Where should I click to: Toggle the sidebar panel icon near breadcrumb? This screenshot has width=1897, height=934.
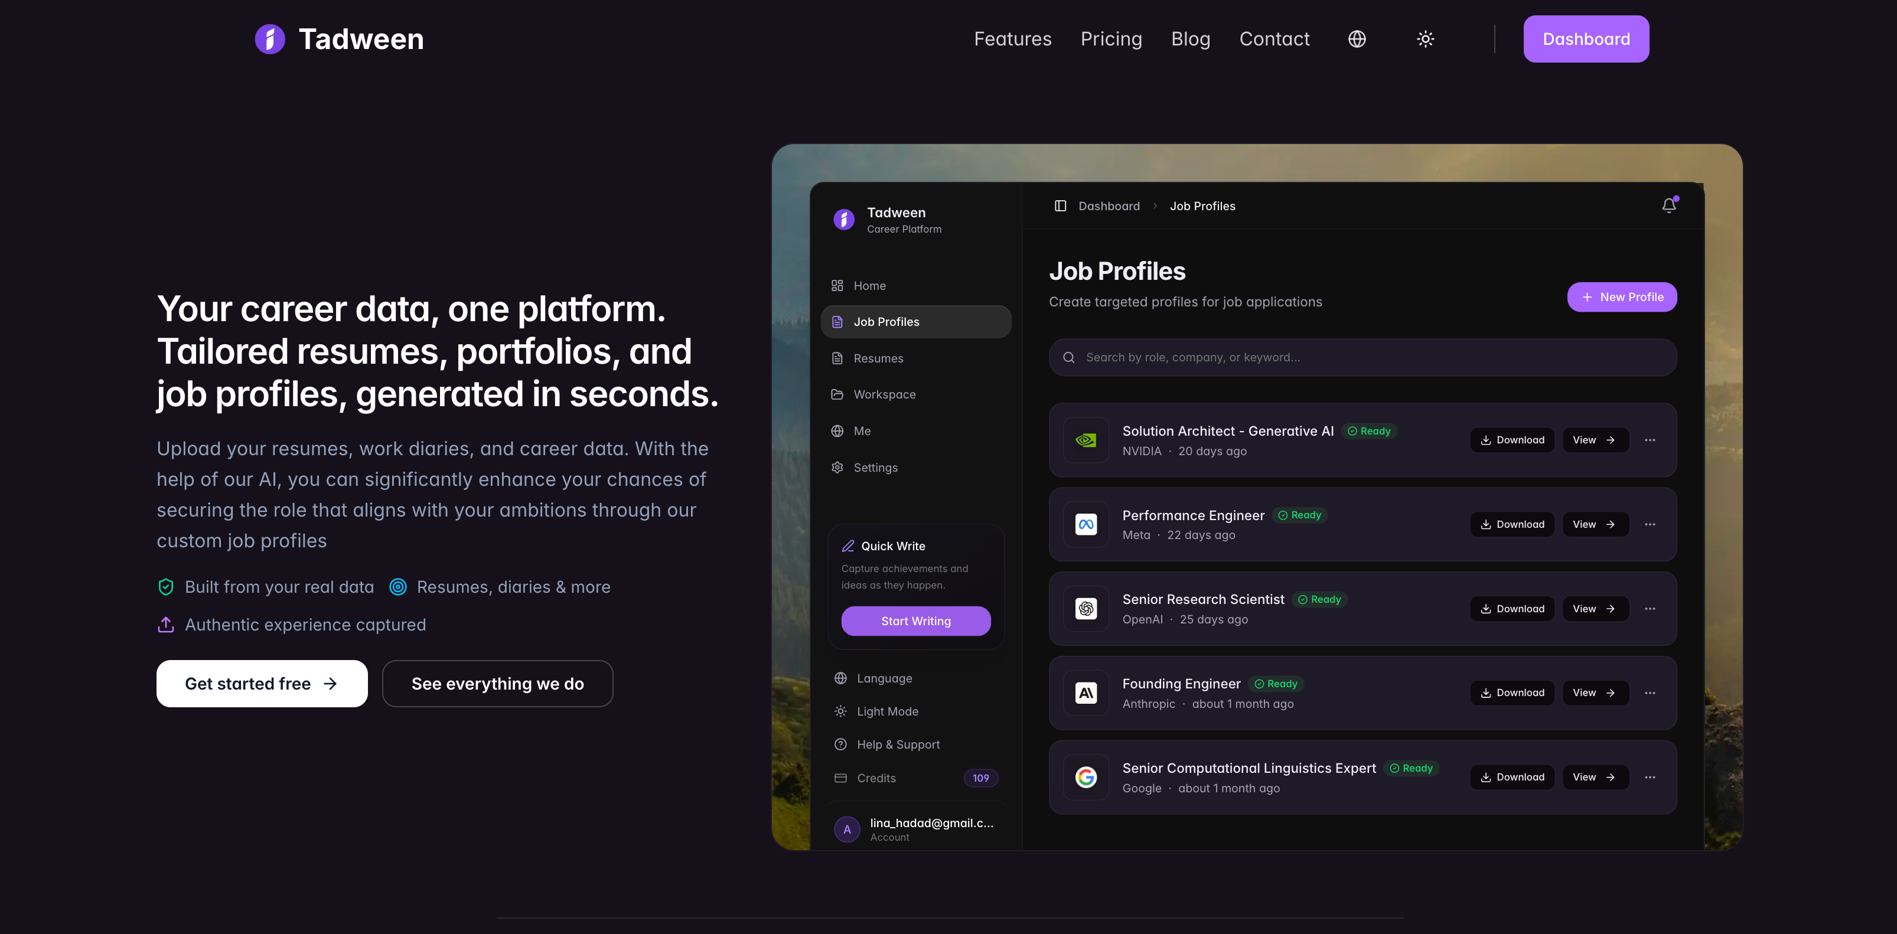pyautogui.click(x=1061, y=206)
